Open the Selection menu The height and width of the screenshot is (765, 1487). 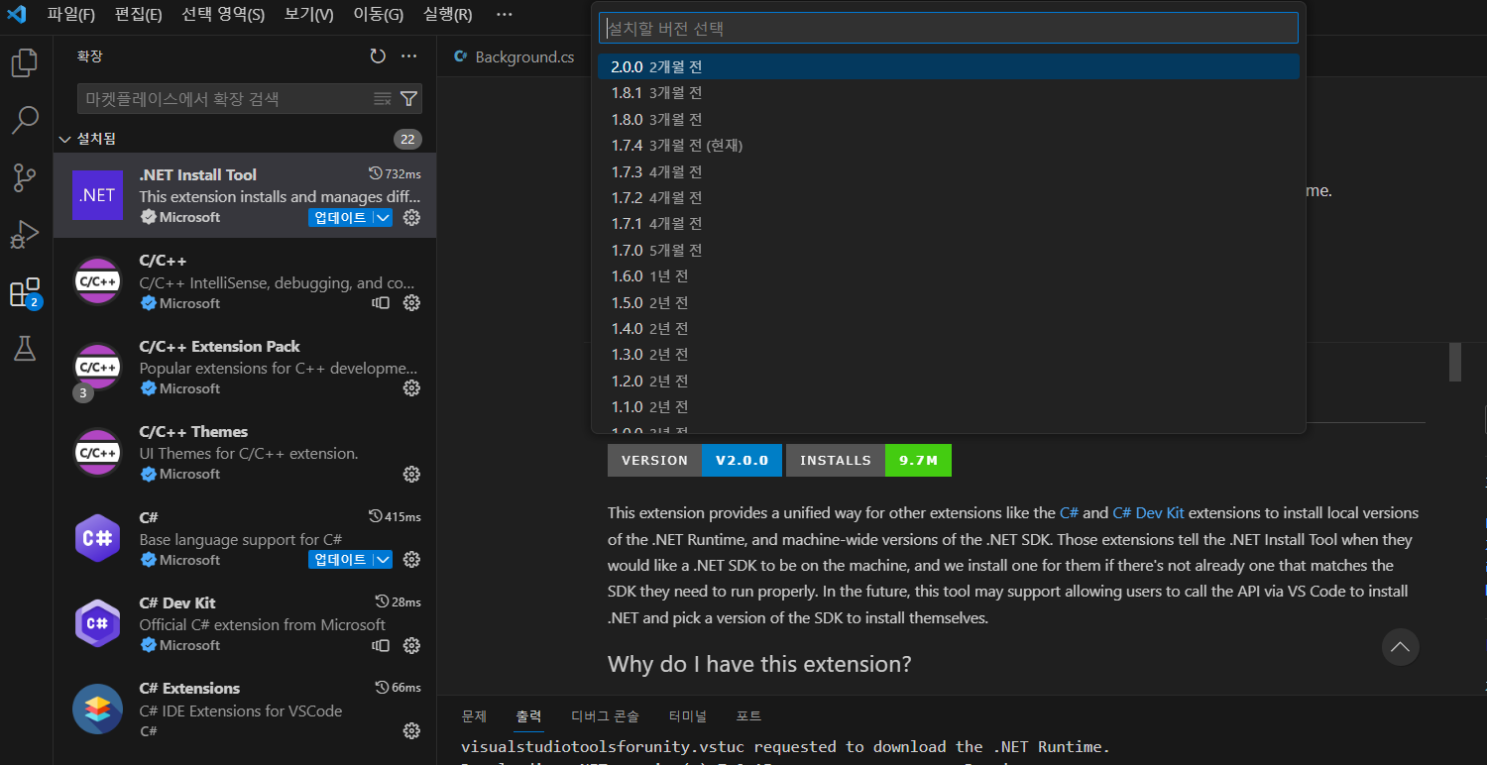223,15
